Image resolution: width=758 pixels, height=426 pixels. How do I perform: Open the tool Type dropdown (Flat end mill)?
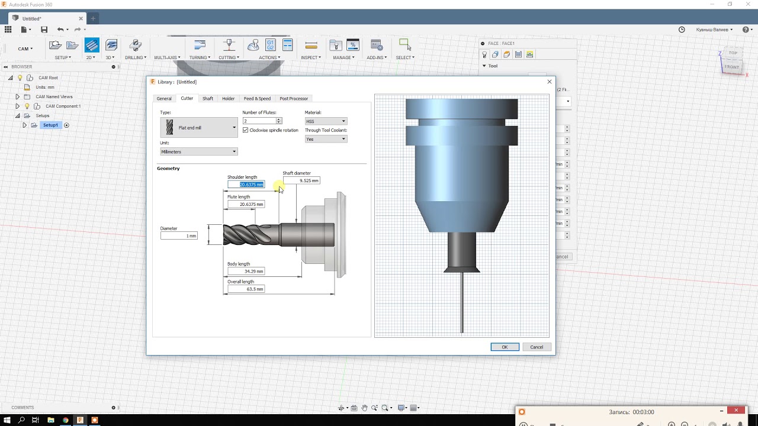[199, 128]
